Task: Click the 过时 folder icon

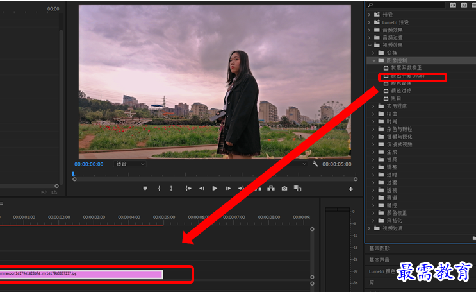Action: pyautogui.click(x=381, y=175)
